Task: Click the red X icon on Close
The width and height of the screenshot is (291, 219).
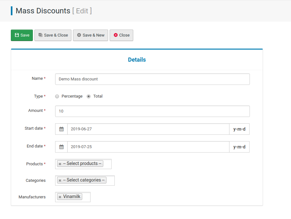Action: (x=116, y=35)
